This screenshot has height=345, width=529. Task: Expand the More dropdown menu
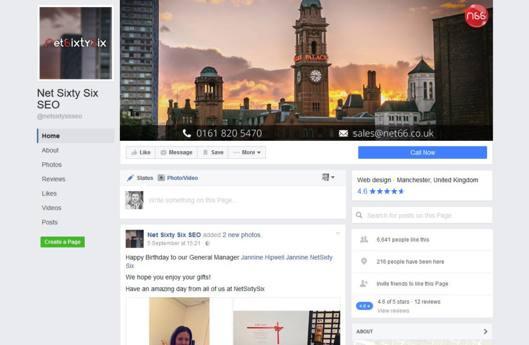click(247, 152)
